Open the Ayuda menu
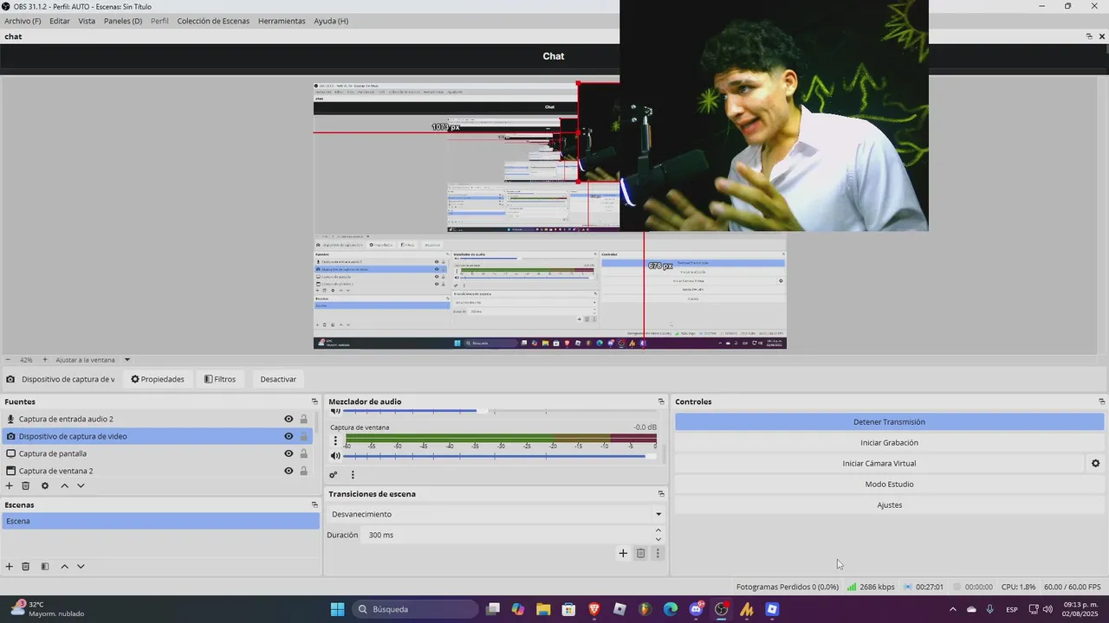This screenshot has height=623, width=1109. click(x=331, y=21)
